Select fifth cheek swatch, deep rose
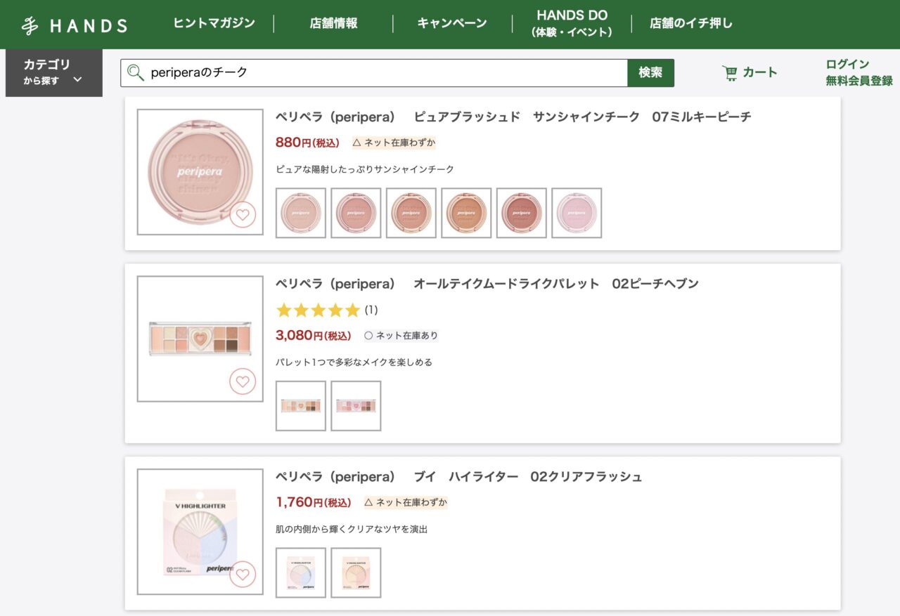Viewport: 900px width, 616px height. [x=522, y=213]
